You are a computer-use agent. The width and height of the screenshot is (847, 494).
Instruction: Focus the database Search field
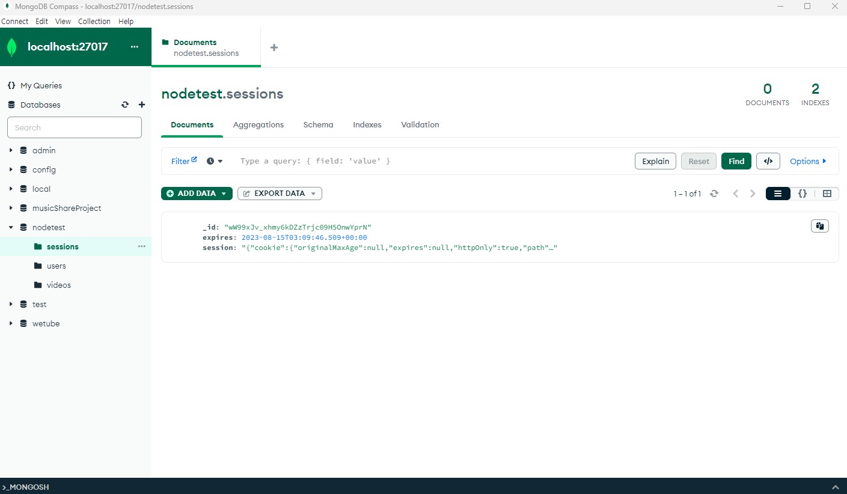click(x=75, y=127)
